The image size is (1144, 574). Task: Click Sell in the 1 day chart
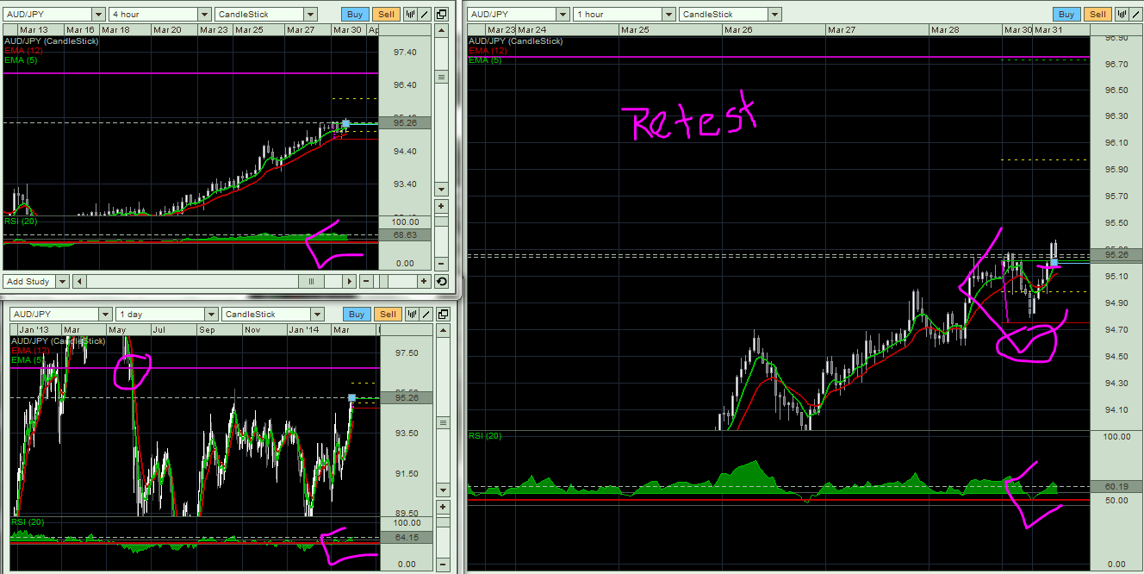pos(389,315)
